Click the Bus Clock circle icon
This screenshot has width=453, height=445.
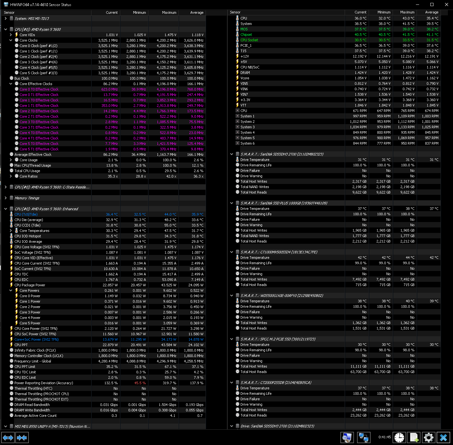12,78
